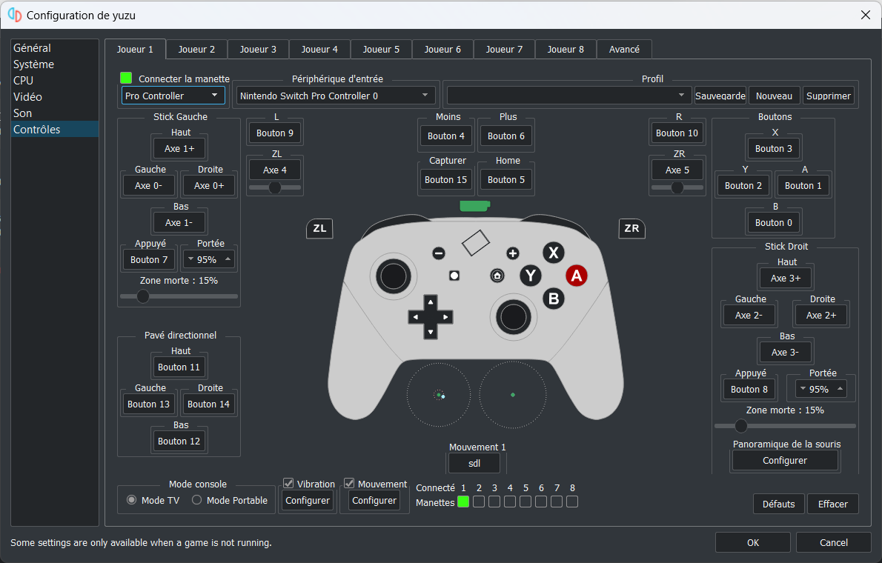Click the B button on controller image
The image size is (882, 563).
[x=554, y=299]
